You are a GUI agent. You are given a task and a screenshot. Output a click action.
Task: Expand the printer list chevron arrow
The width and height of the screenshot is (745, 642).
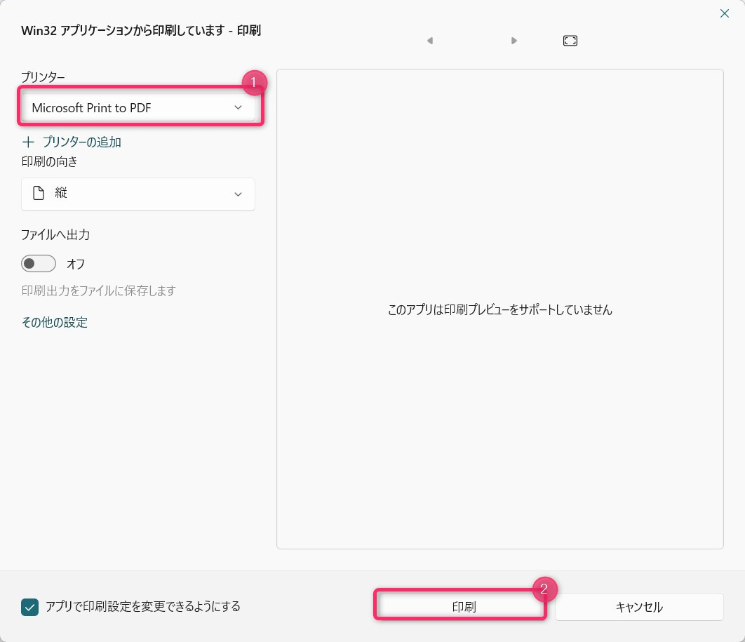238,107
